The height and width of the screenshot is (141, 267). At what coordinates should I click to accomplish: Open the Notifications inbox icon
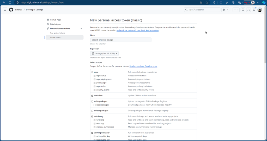254,10
